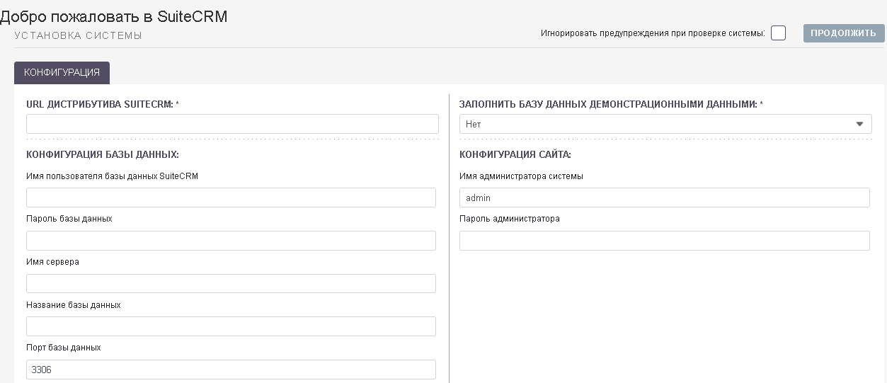Click the КОНФИГУРАЦИЯ САЙТА section title

coord(515,154)
